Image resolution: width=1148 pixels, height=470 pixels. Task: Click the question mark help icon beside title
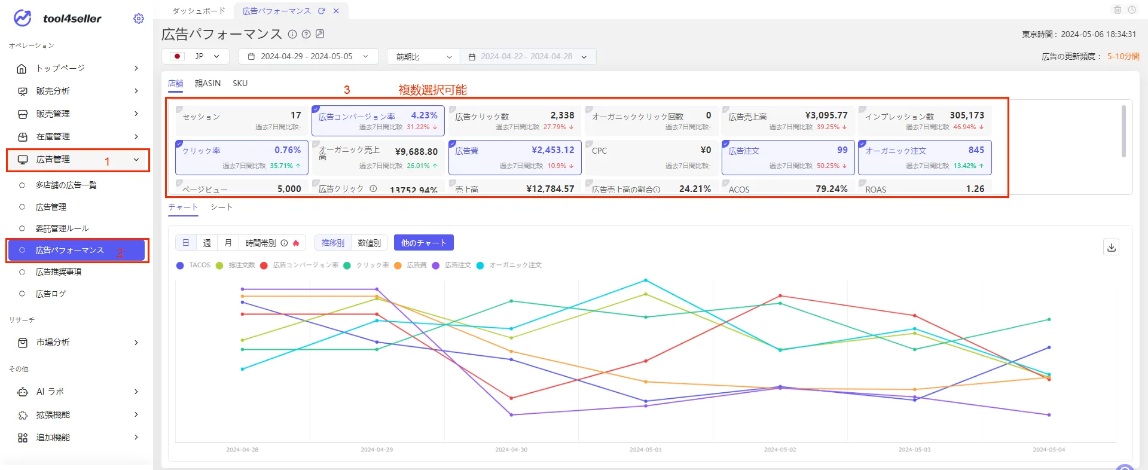pos(306,34)
